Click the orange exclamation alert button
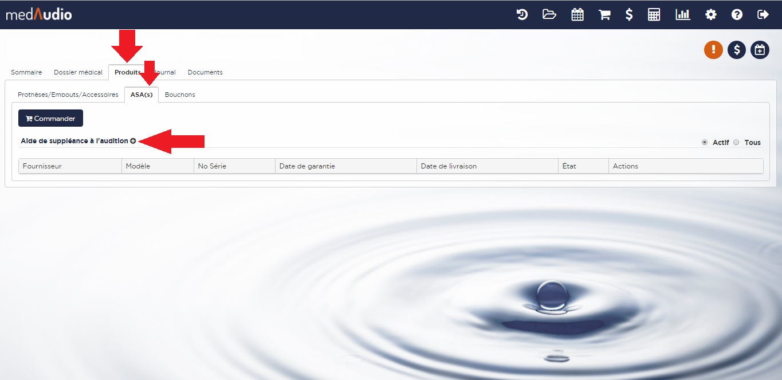The height and width of the screenshot is (380, 782). (713, 50)
